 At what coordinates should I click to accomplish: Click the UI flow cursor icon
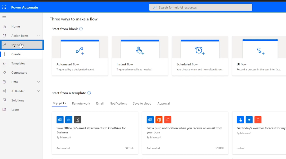[261, 51]
